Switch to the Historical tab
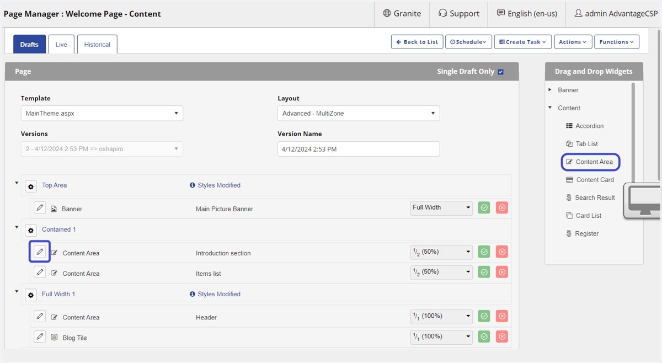 pyautogui.click(x=97, y=44)
